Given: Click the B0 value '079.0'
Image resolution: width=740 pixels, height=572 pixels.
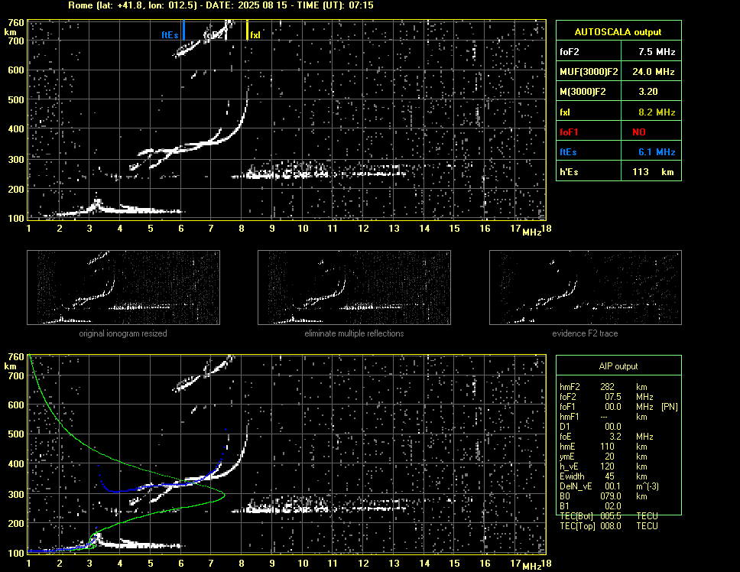Looking at the screenshot, I should (610, 496).
